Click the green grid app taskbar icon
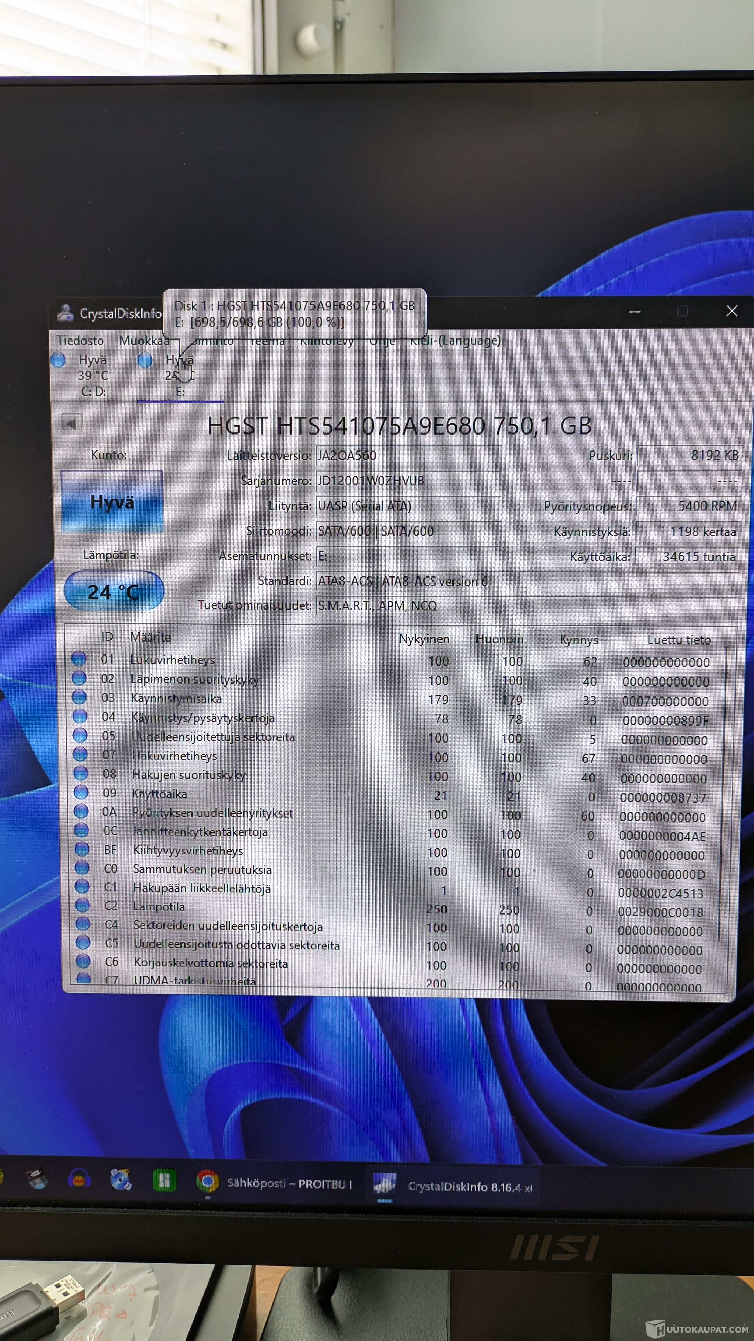754x1341 pixels. click(164, 1180)
